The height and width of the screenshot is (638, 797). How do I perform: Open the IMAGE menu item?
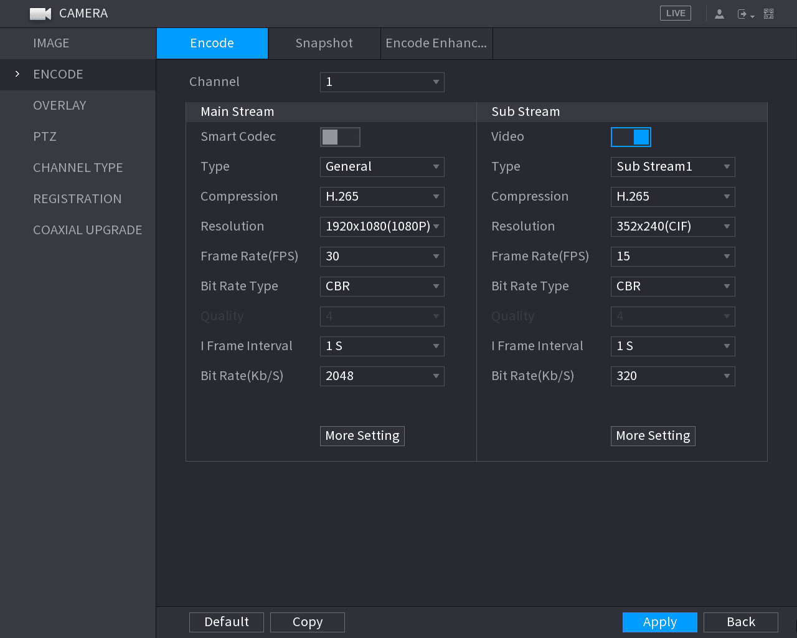[x=78, y=44]
